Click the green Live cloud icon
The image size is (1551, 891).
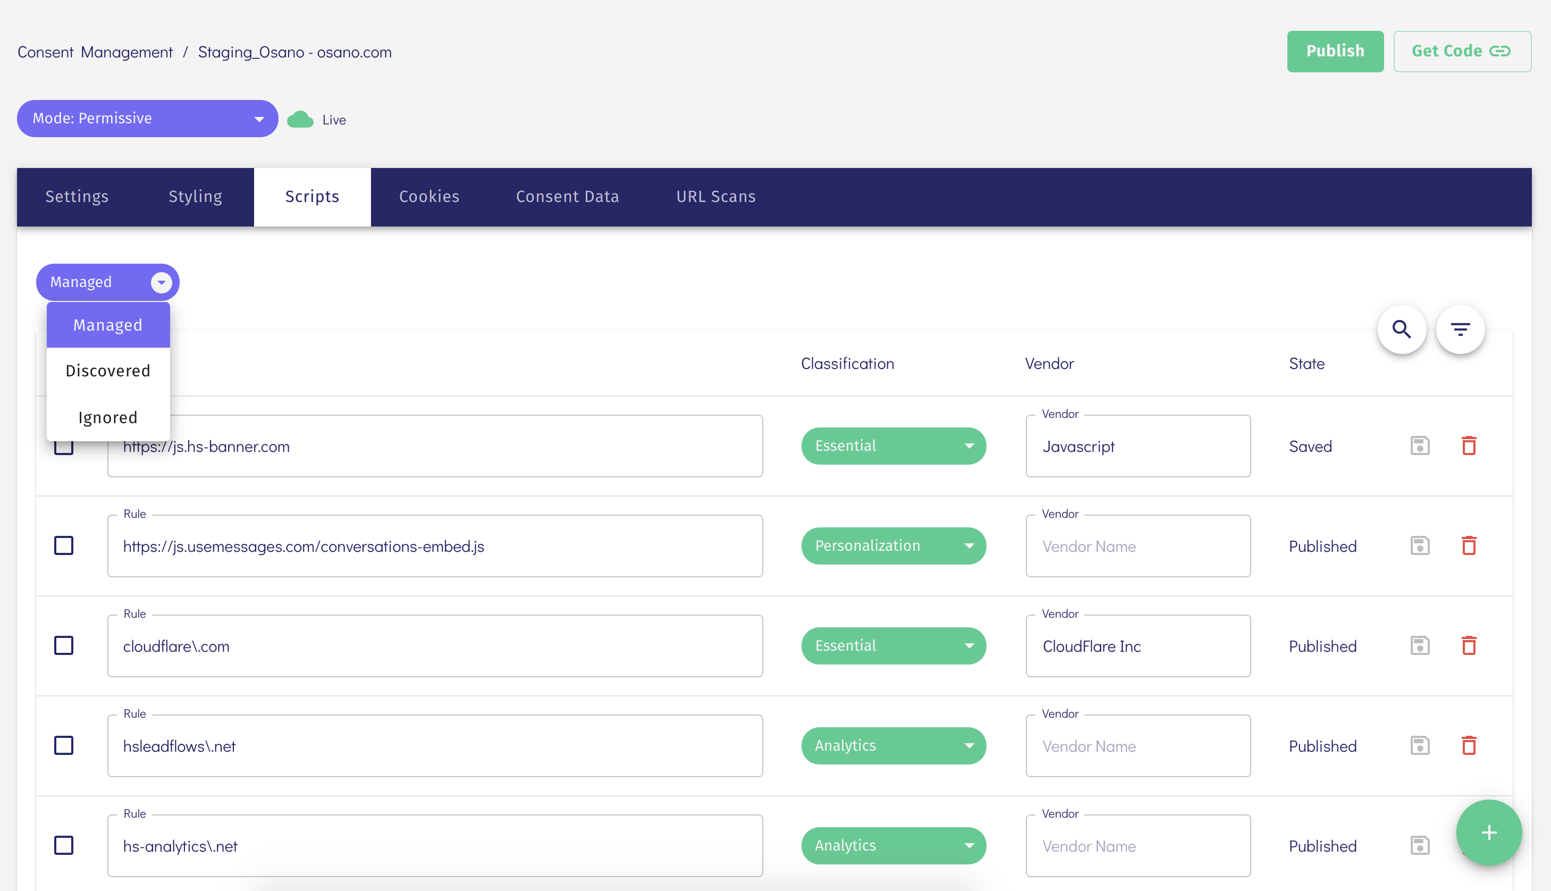click(300, 119)
